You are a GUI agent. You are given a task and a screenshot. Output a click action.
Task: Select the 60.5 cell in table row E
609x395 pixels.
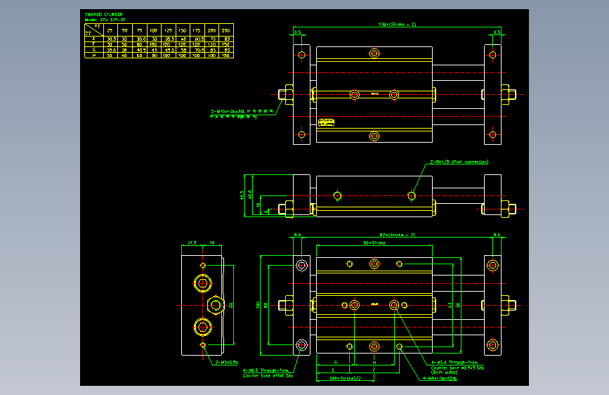coord(199,39)
